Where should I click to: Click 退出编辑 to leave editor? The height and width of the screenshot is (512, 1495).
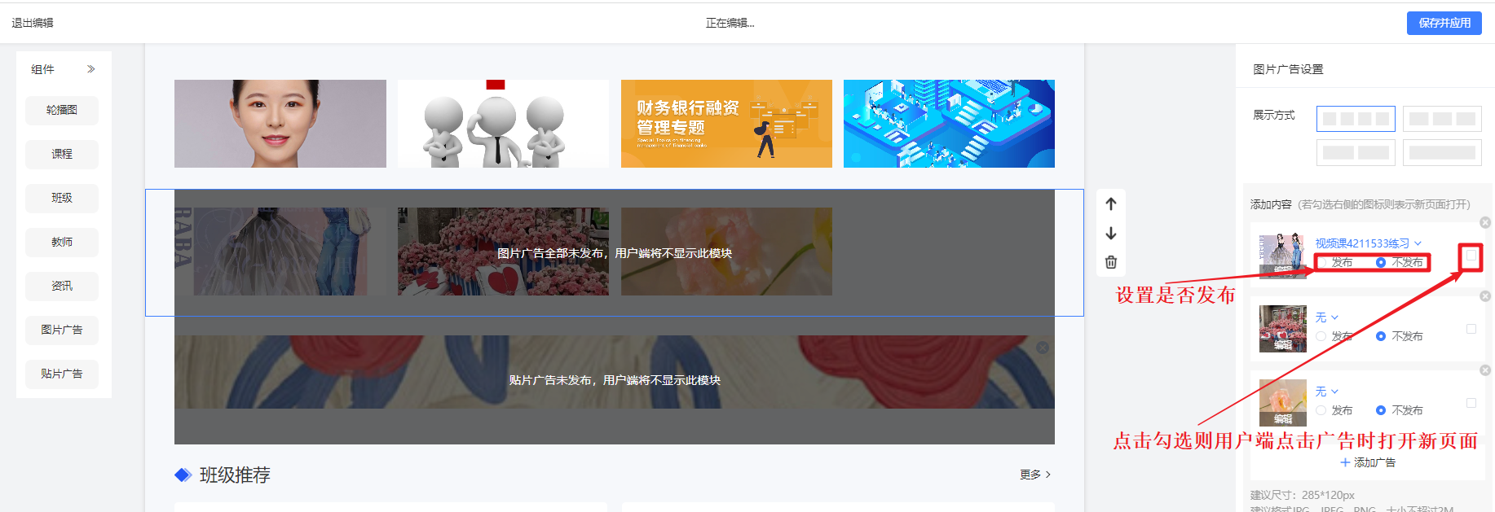(33, 23)
